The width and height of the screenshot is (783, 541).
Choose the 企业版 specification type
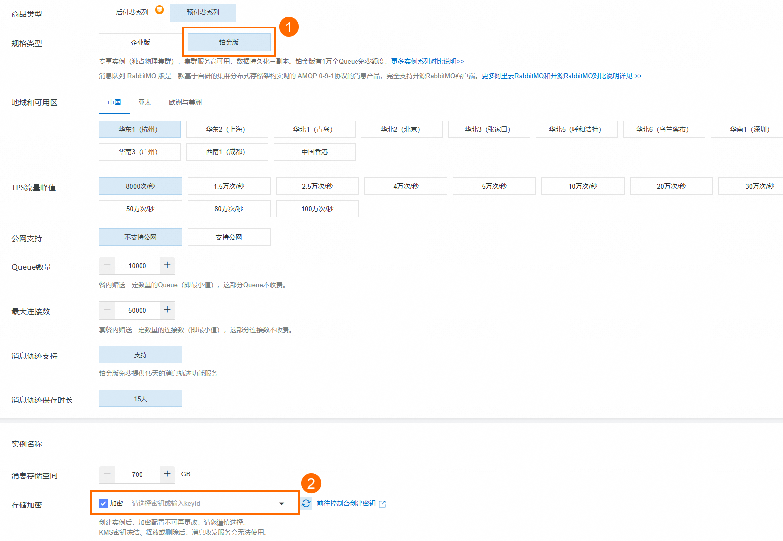(141, 42)
